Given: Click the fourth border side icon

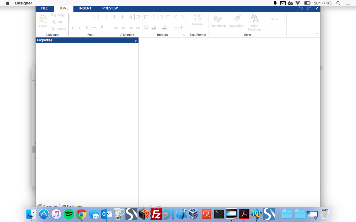Looking at the screenshot, I should 168,17.
